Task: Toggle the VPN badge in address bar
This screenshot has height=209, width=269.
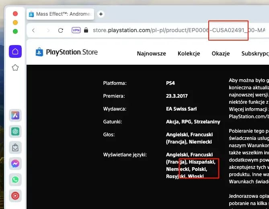Action: coord(76,30)
